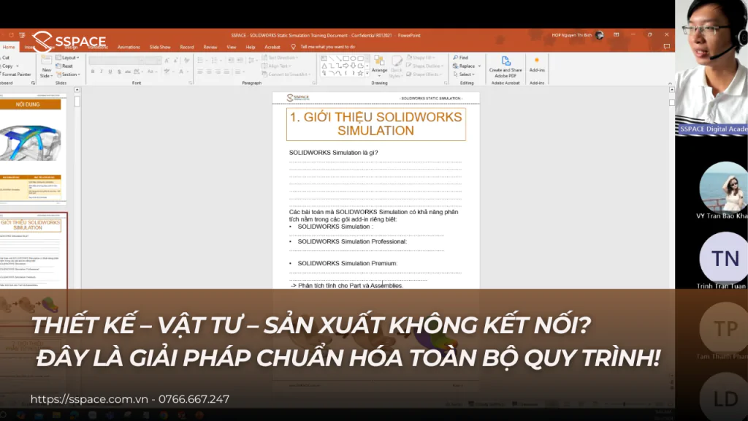Toggle Bold formatting
This screenshot has width=748, height=421.
click(x=93, y=72)
